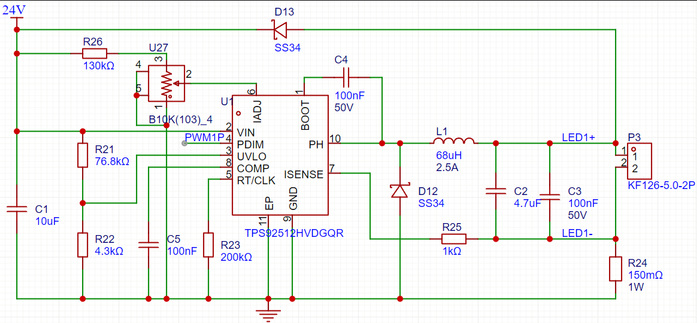
Task: Select capacitor C3 symbol
Action: pos(550,196)
